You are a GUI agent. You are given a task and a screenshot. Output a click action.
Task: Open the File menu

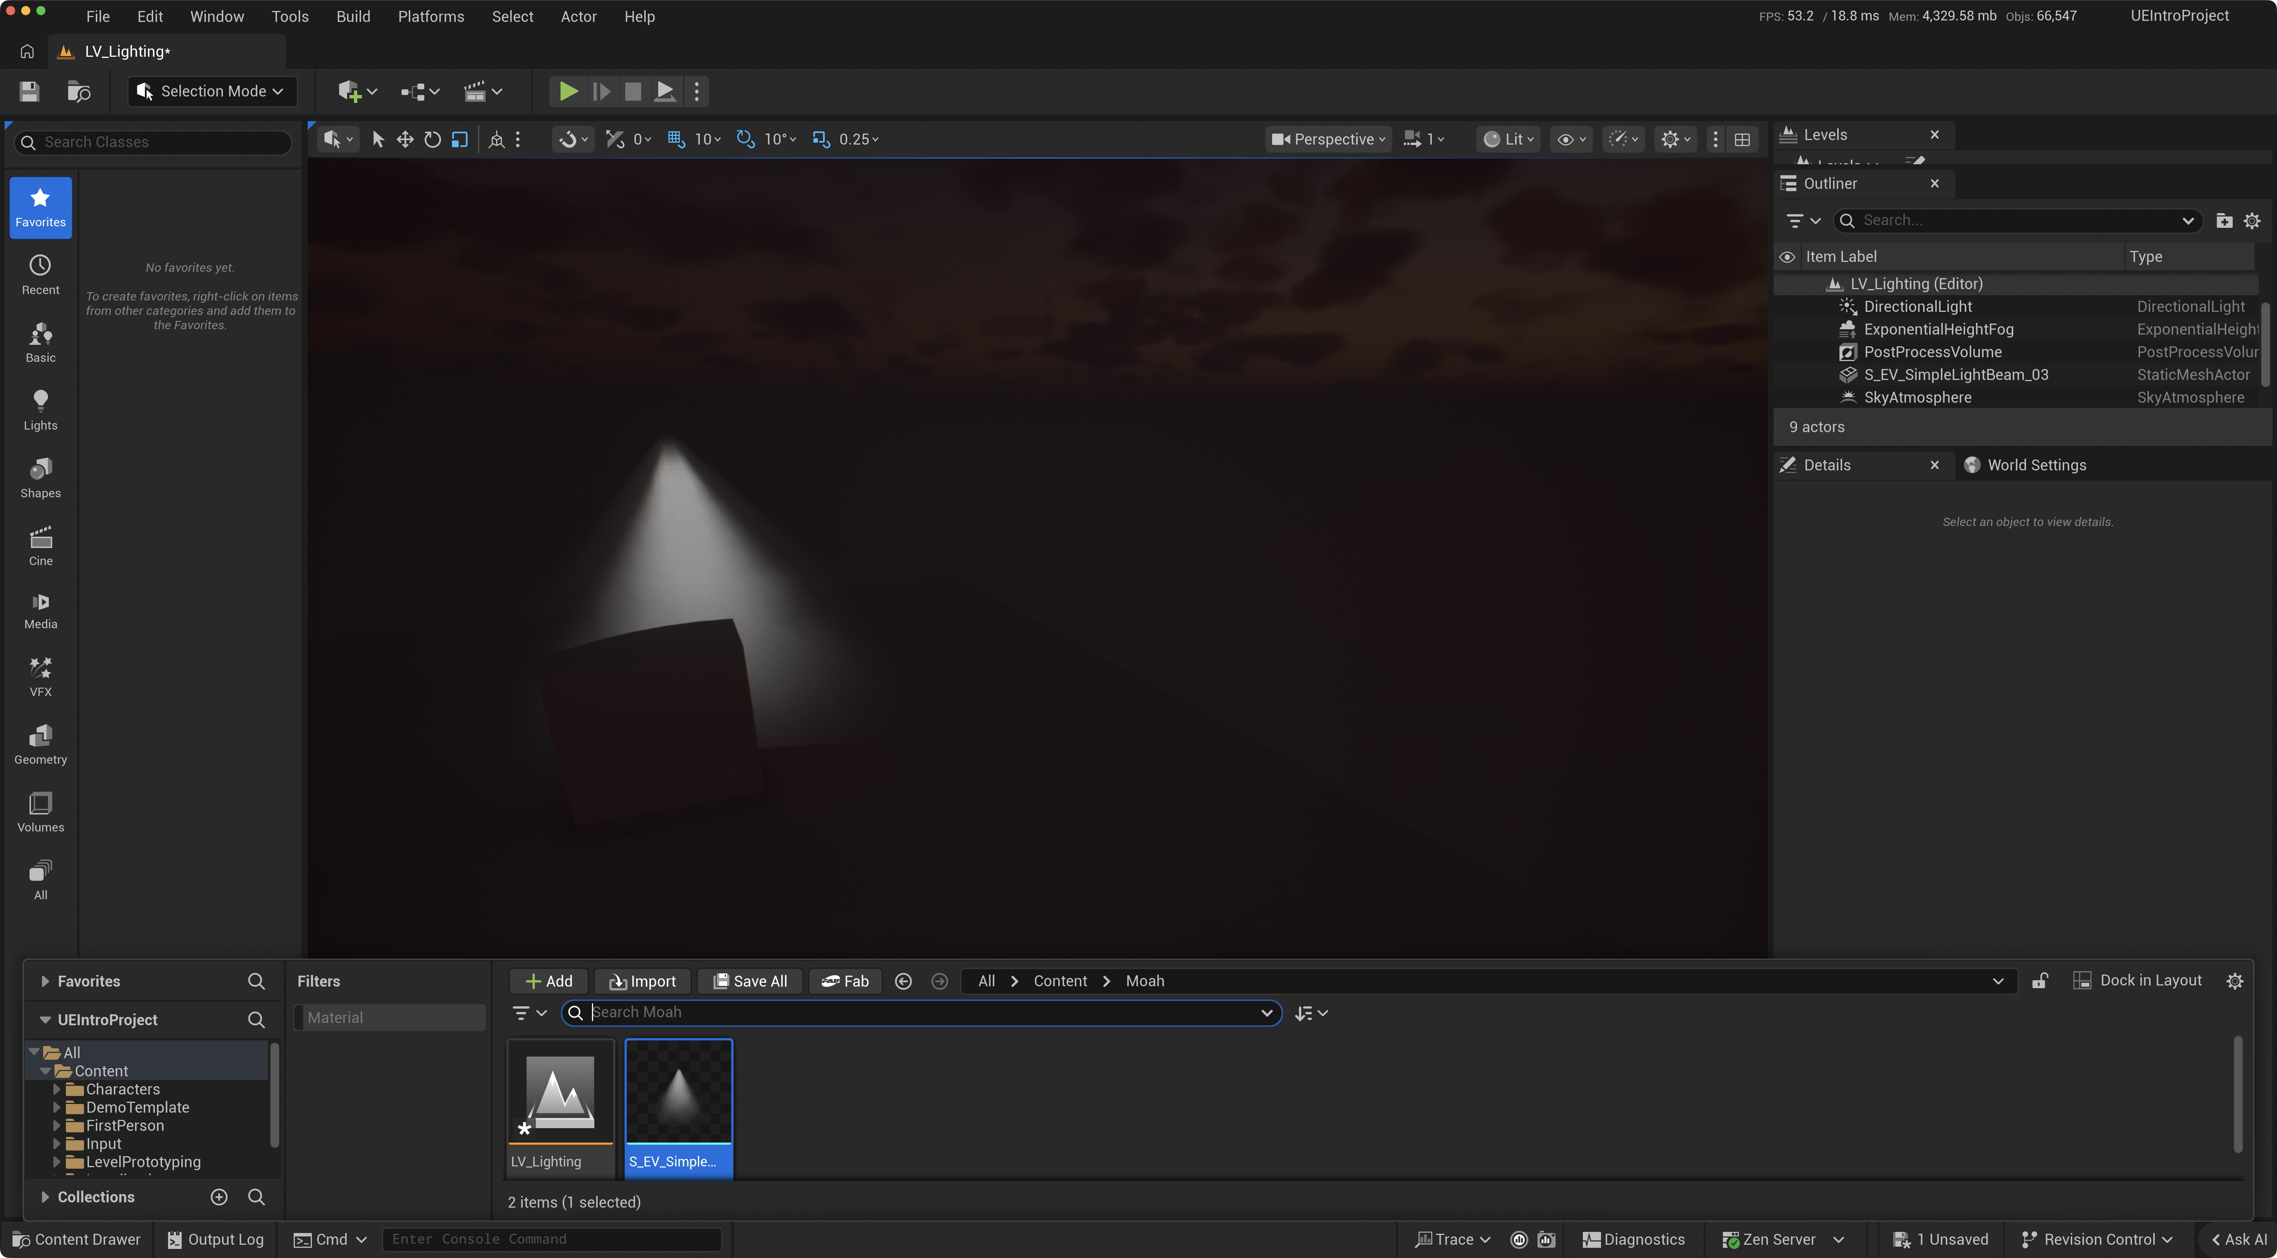pos(98,17)
